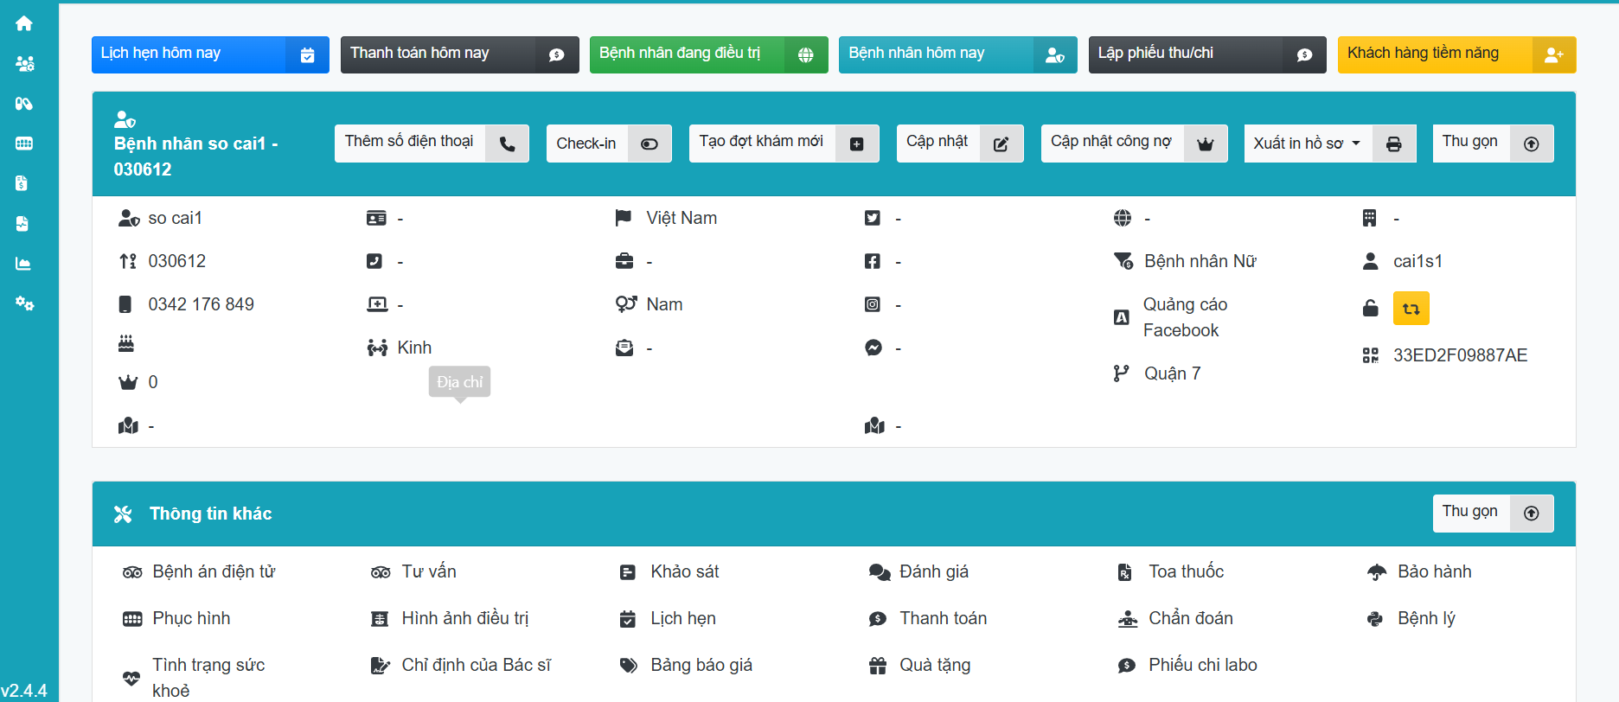Click the calendar icon in the sidebar
Screen dimensions: 1619x702
pos(24,144)
